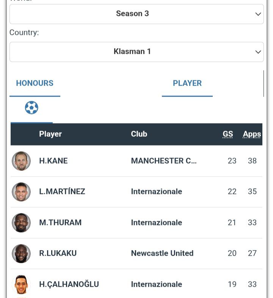The width and height of the screenshot is (273, 298).
Task: Click the Player column header
Action: 50,134
